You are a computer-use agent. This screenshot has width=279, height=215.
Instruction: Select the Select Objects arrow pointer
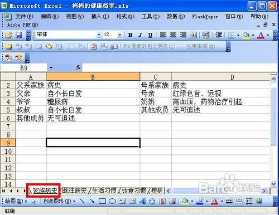click(x=33, y=201)
